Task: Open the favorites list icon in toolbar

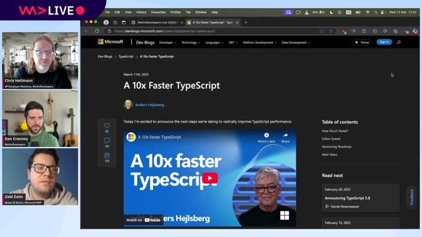Action: coord(385,31)
